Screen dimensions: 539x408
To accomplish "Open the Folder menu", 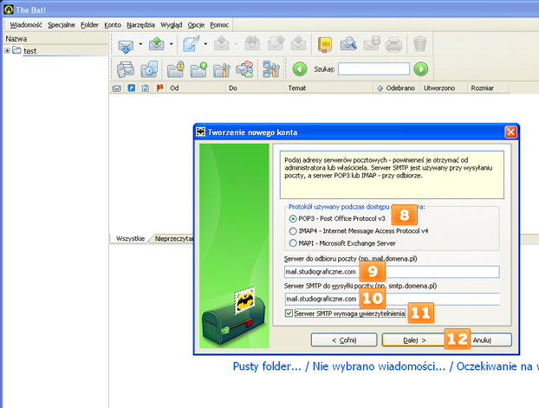I will [x=89, y=25].
